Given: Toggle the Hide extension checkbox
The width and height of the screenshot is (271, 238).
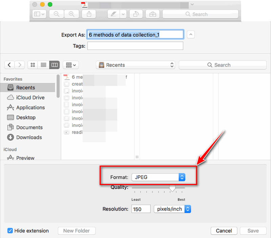Looking at the screenshot, I should (10, 231).
